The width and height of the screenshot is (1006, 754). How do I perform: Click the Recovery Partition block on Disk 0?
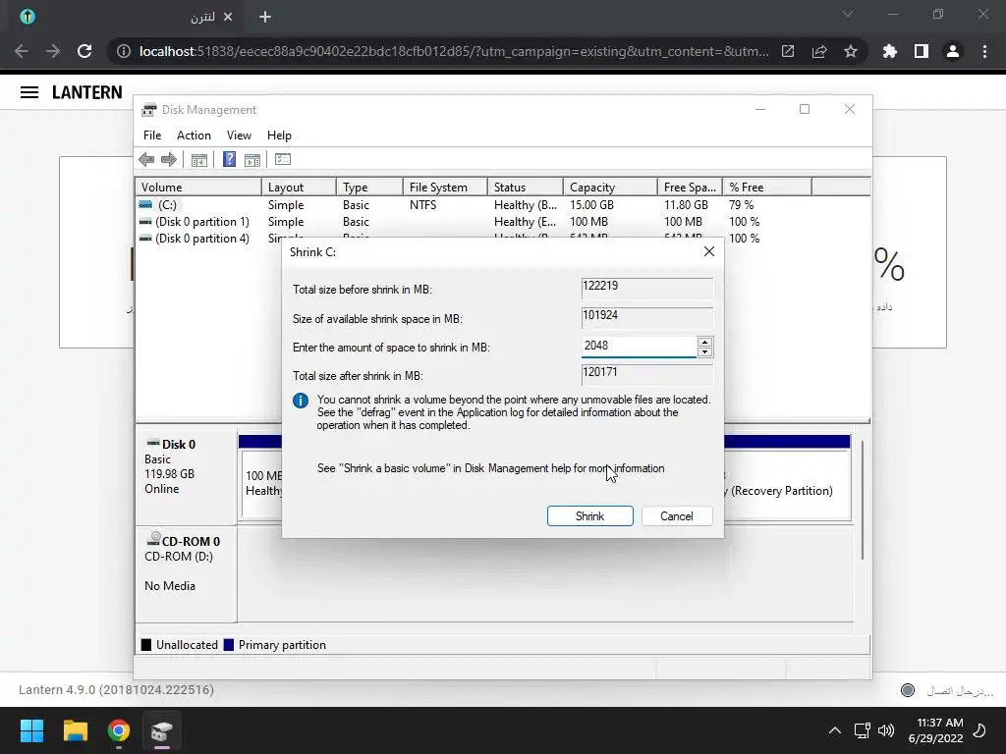787,484
